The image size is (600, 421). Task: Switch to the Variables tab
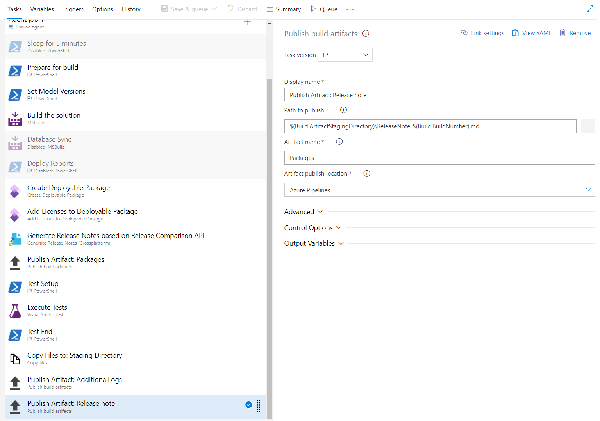pyautogui.click(x=42, y=9)
